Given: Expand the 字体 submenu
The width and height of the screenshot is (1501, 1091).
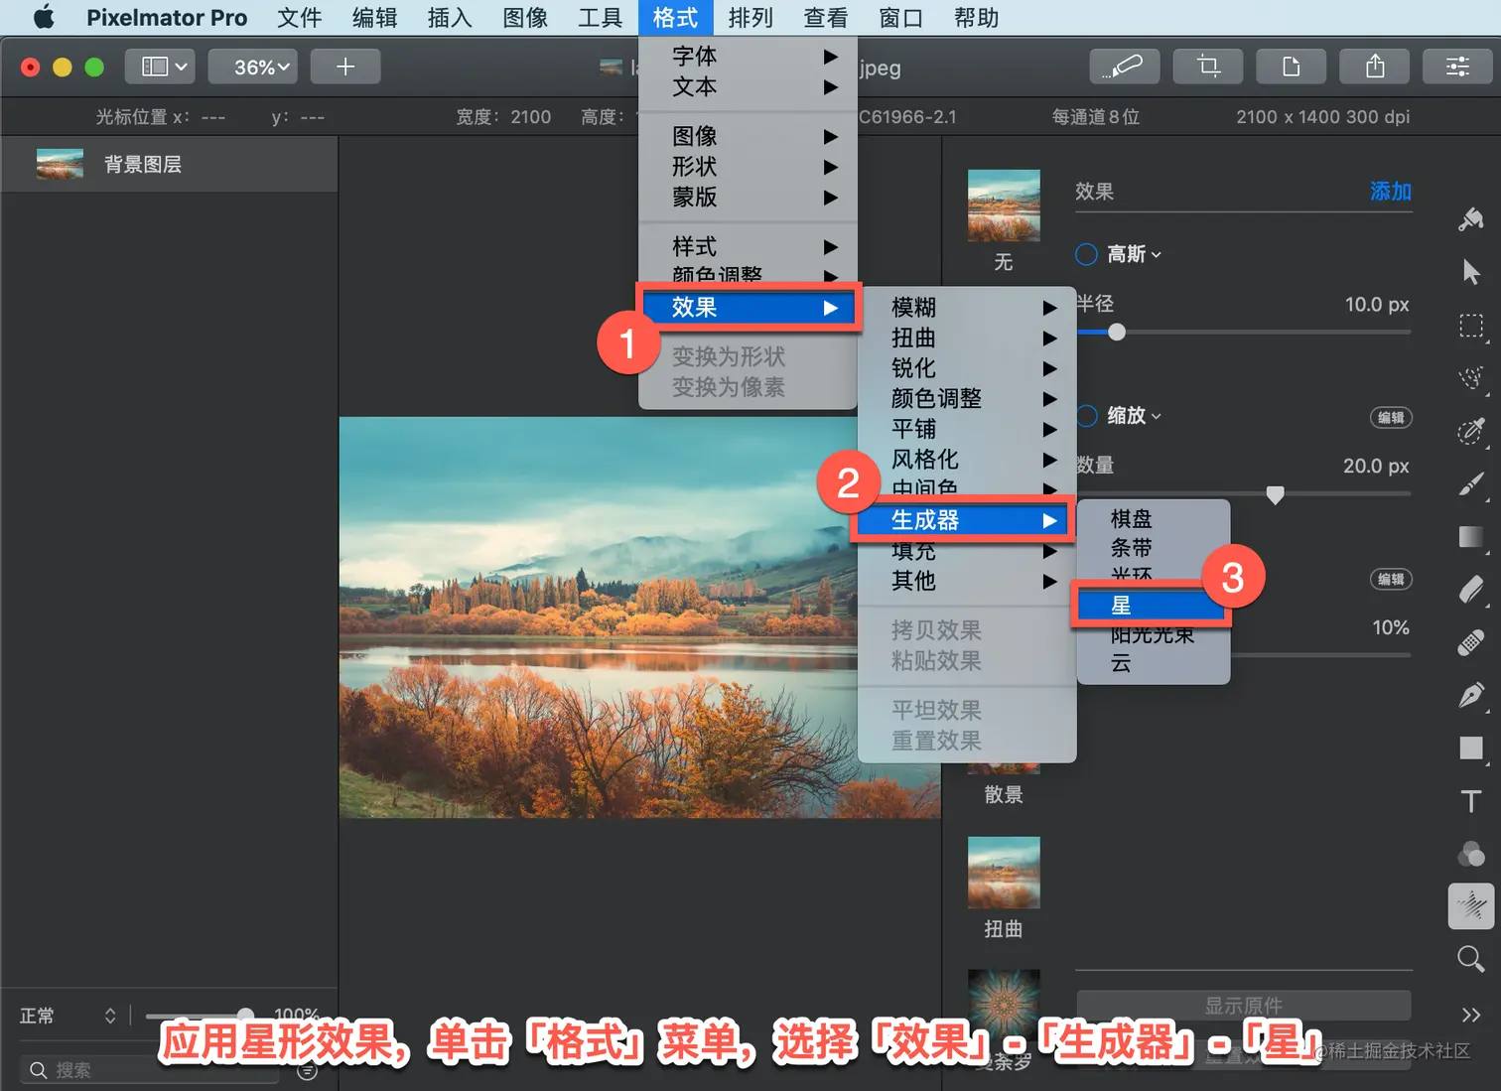Looking at the screenshot, I should [749, 57].
